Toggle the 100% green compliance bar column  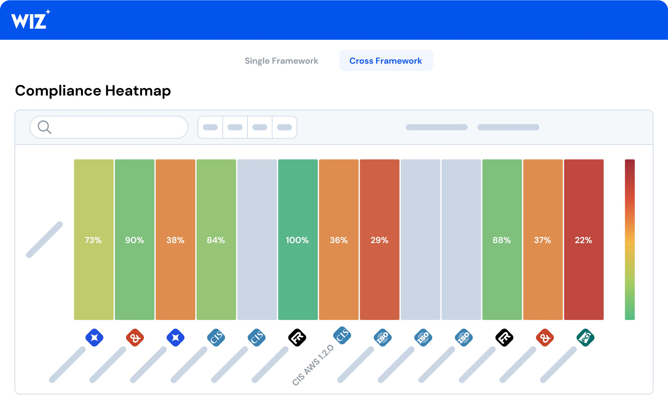(x=297, y=239)
